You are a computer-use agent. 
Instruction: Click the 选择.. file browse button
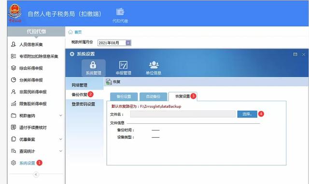(x=247, y=114)
